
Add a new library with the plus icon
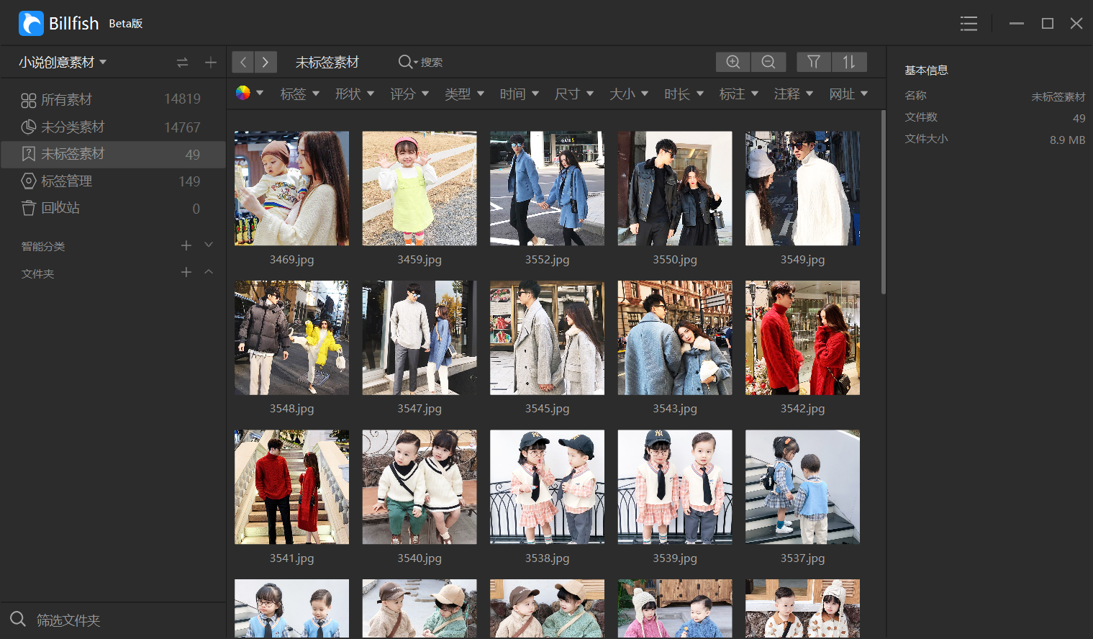[x=211, y=63]
